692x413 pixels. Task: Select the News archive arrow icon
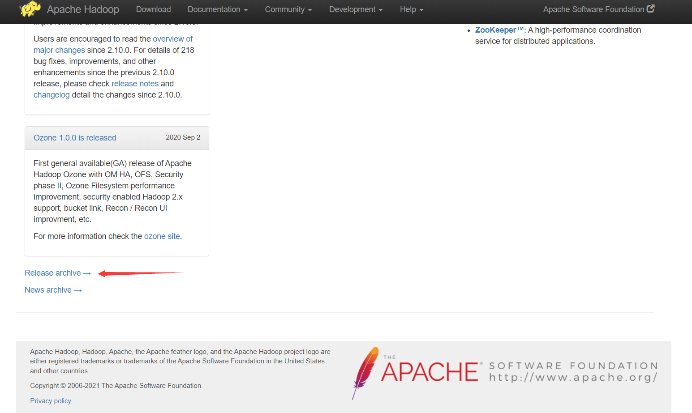click(78, 290)
